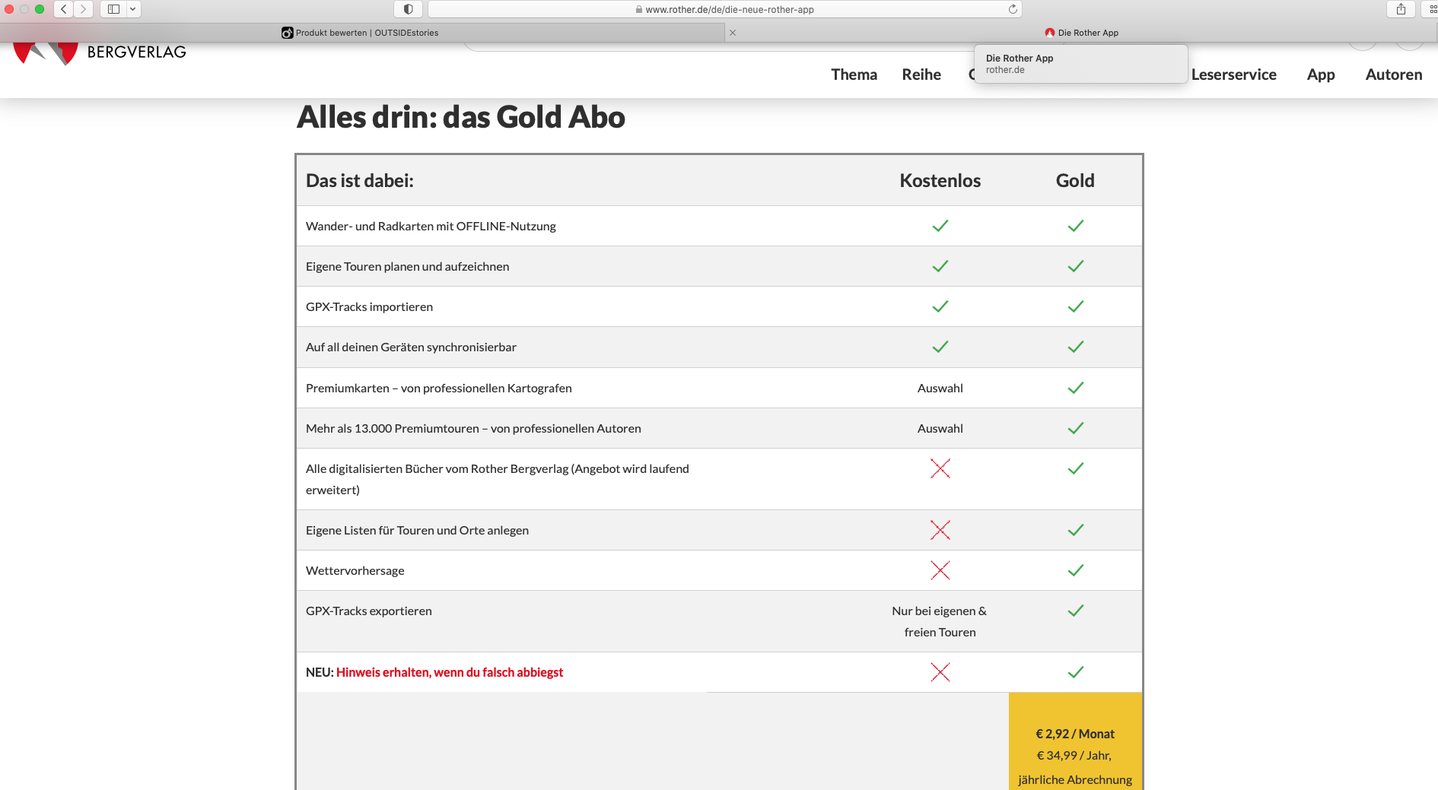Click GPX-Tracks importieren row text
The width and height of the screenshot is (1438, 790).
[x=369, y=307]
